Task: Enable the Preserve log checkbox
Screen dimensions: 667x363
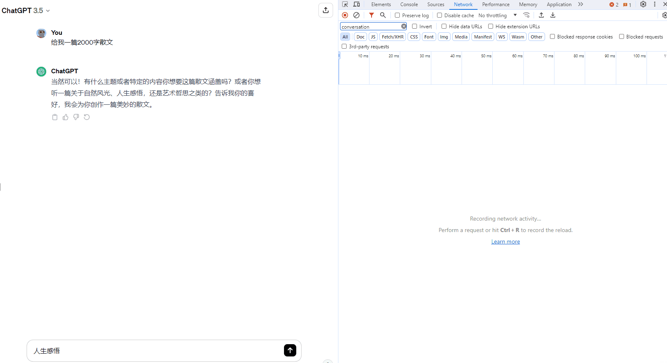Action: pyautogui.click(x=397, y=15)
